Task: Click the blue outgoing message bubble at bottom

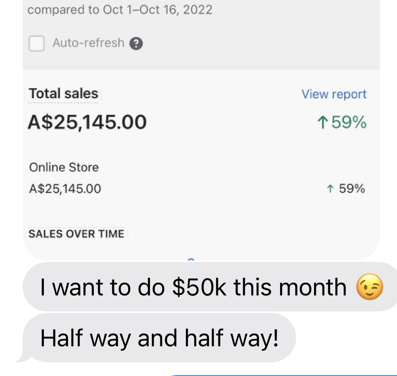Action: [x=283, y=375]
